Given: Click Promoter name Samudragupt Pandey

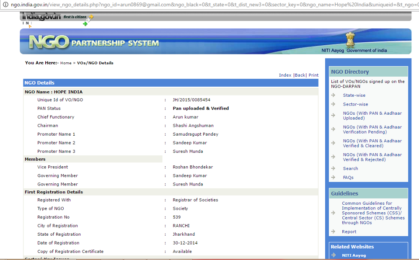Looking at the screenshot, I should pyautogui.click(x=195, y=134).
